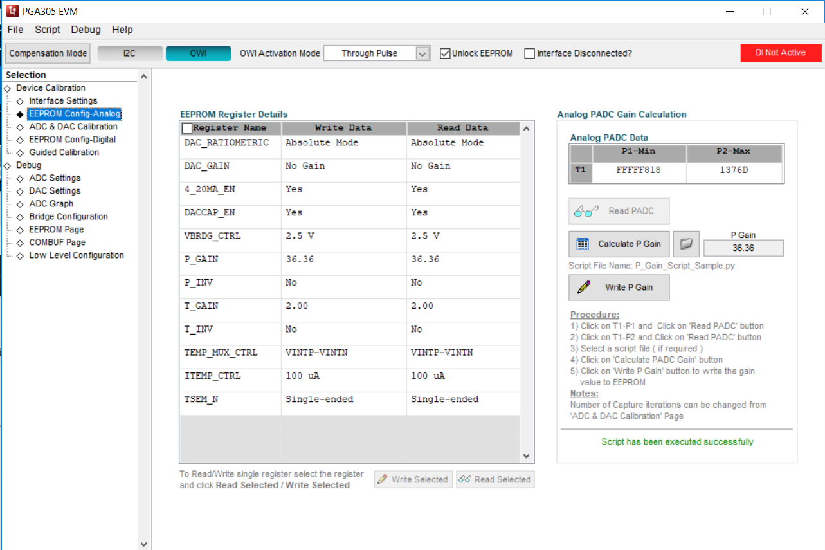
Task: Select Bridge Configuration tree item
Action: 68,217
